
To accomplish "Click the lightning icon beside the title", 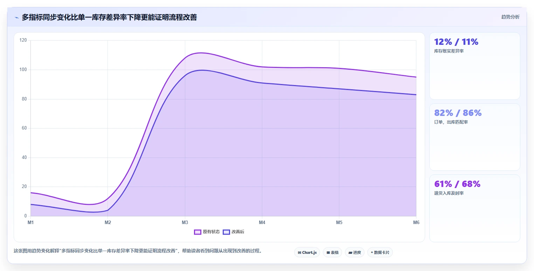I will click(x=16, y=18).
